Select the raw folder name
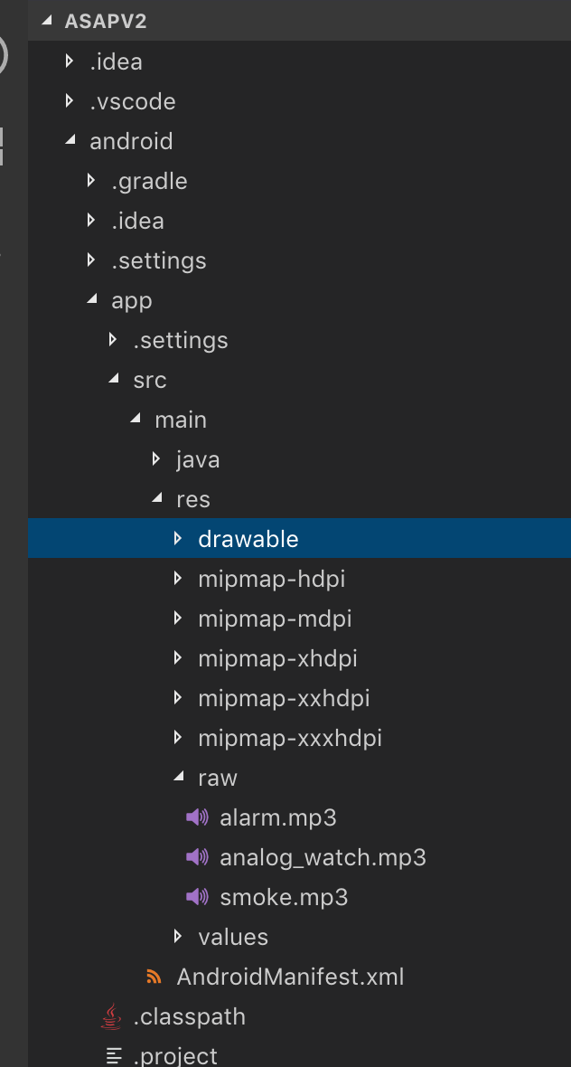Viewport: 571px width, 1067px height. click(218, 779)
